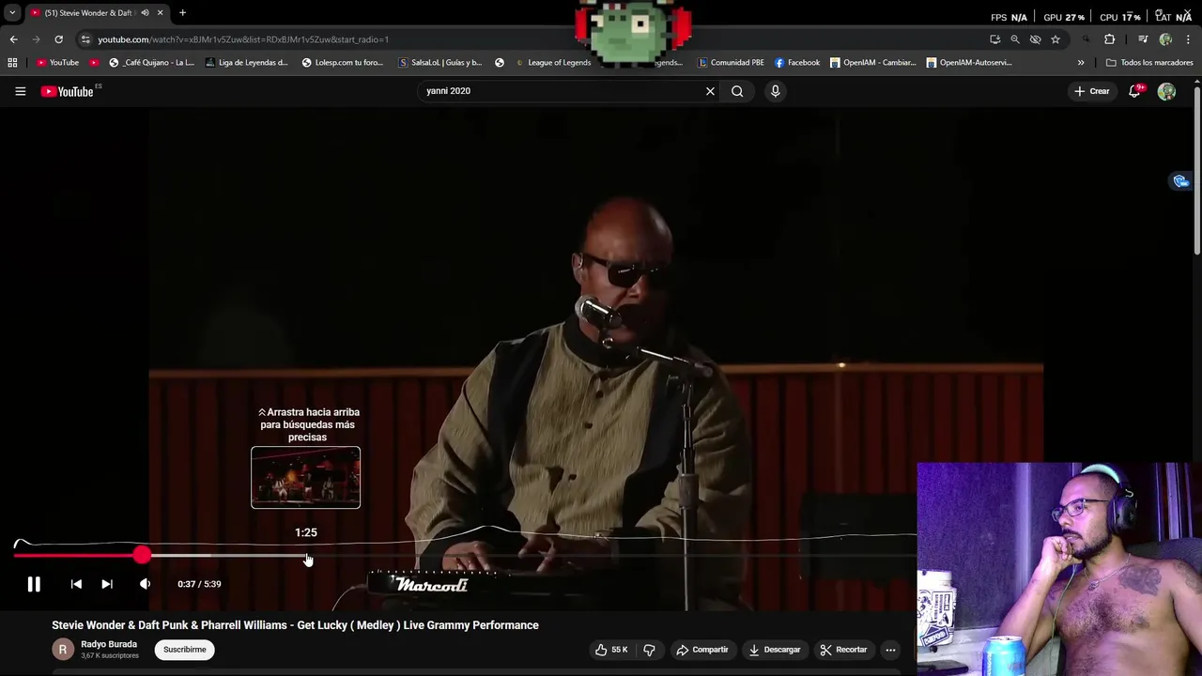Open a new browser tab
Image resolution: width=1202 pixels, height=676 pixels.
pos(182,13)
